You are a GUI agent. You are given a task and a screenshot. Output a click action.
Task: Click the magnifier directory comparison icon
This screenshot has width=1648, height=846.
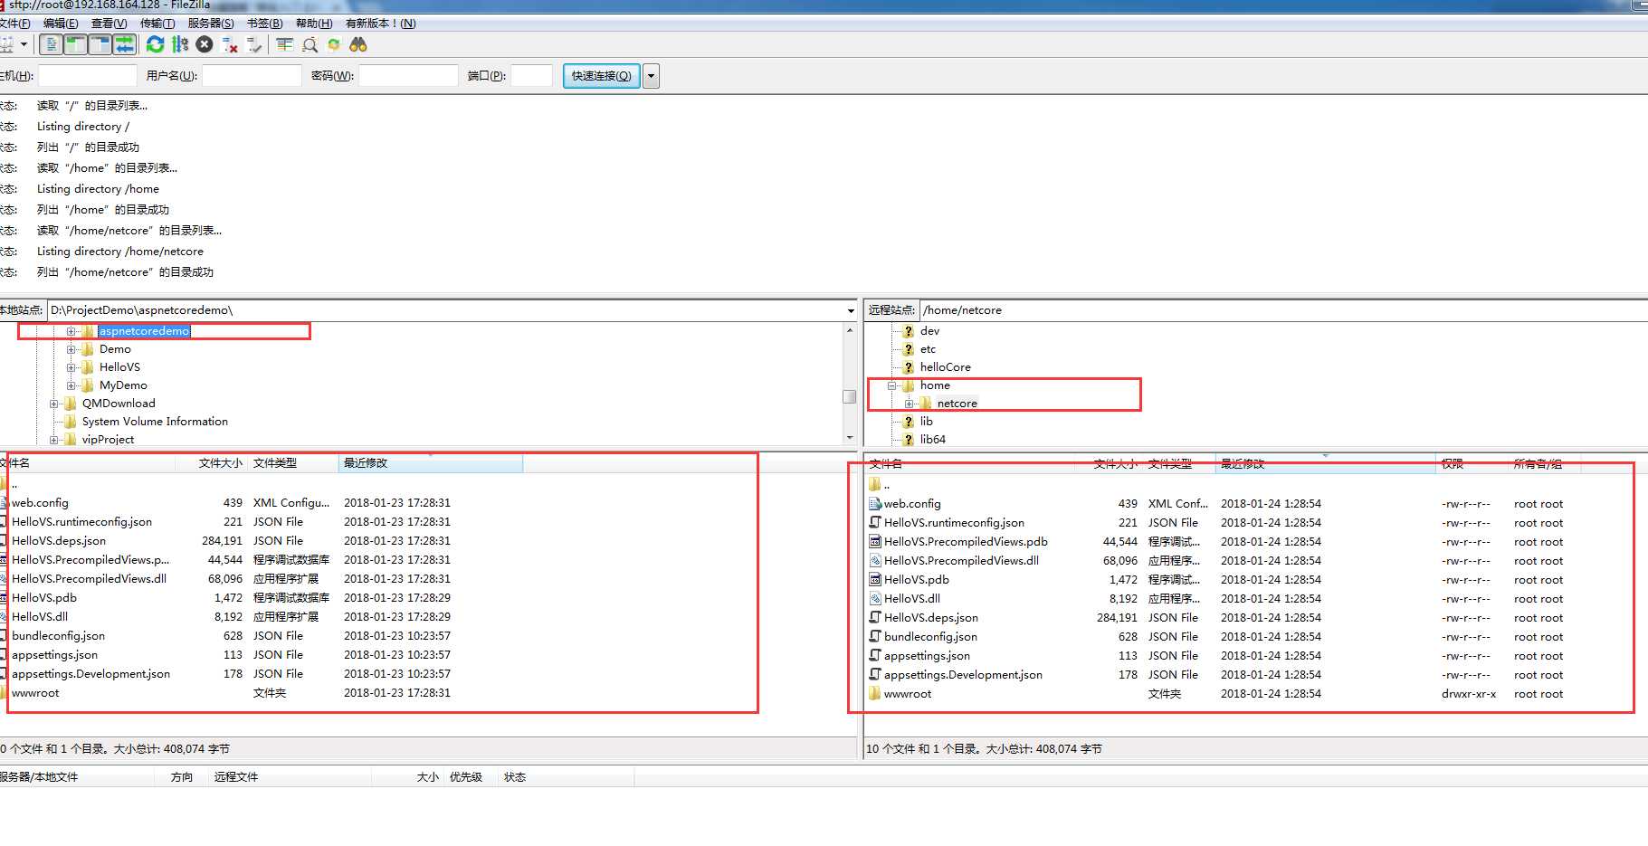click(310, 44)
